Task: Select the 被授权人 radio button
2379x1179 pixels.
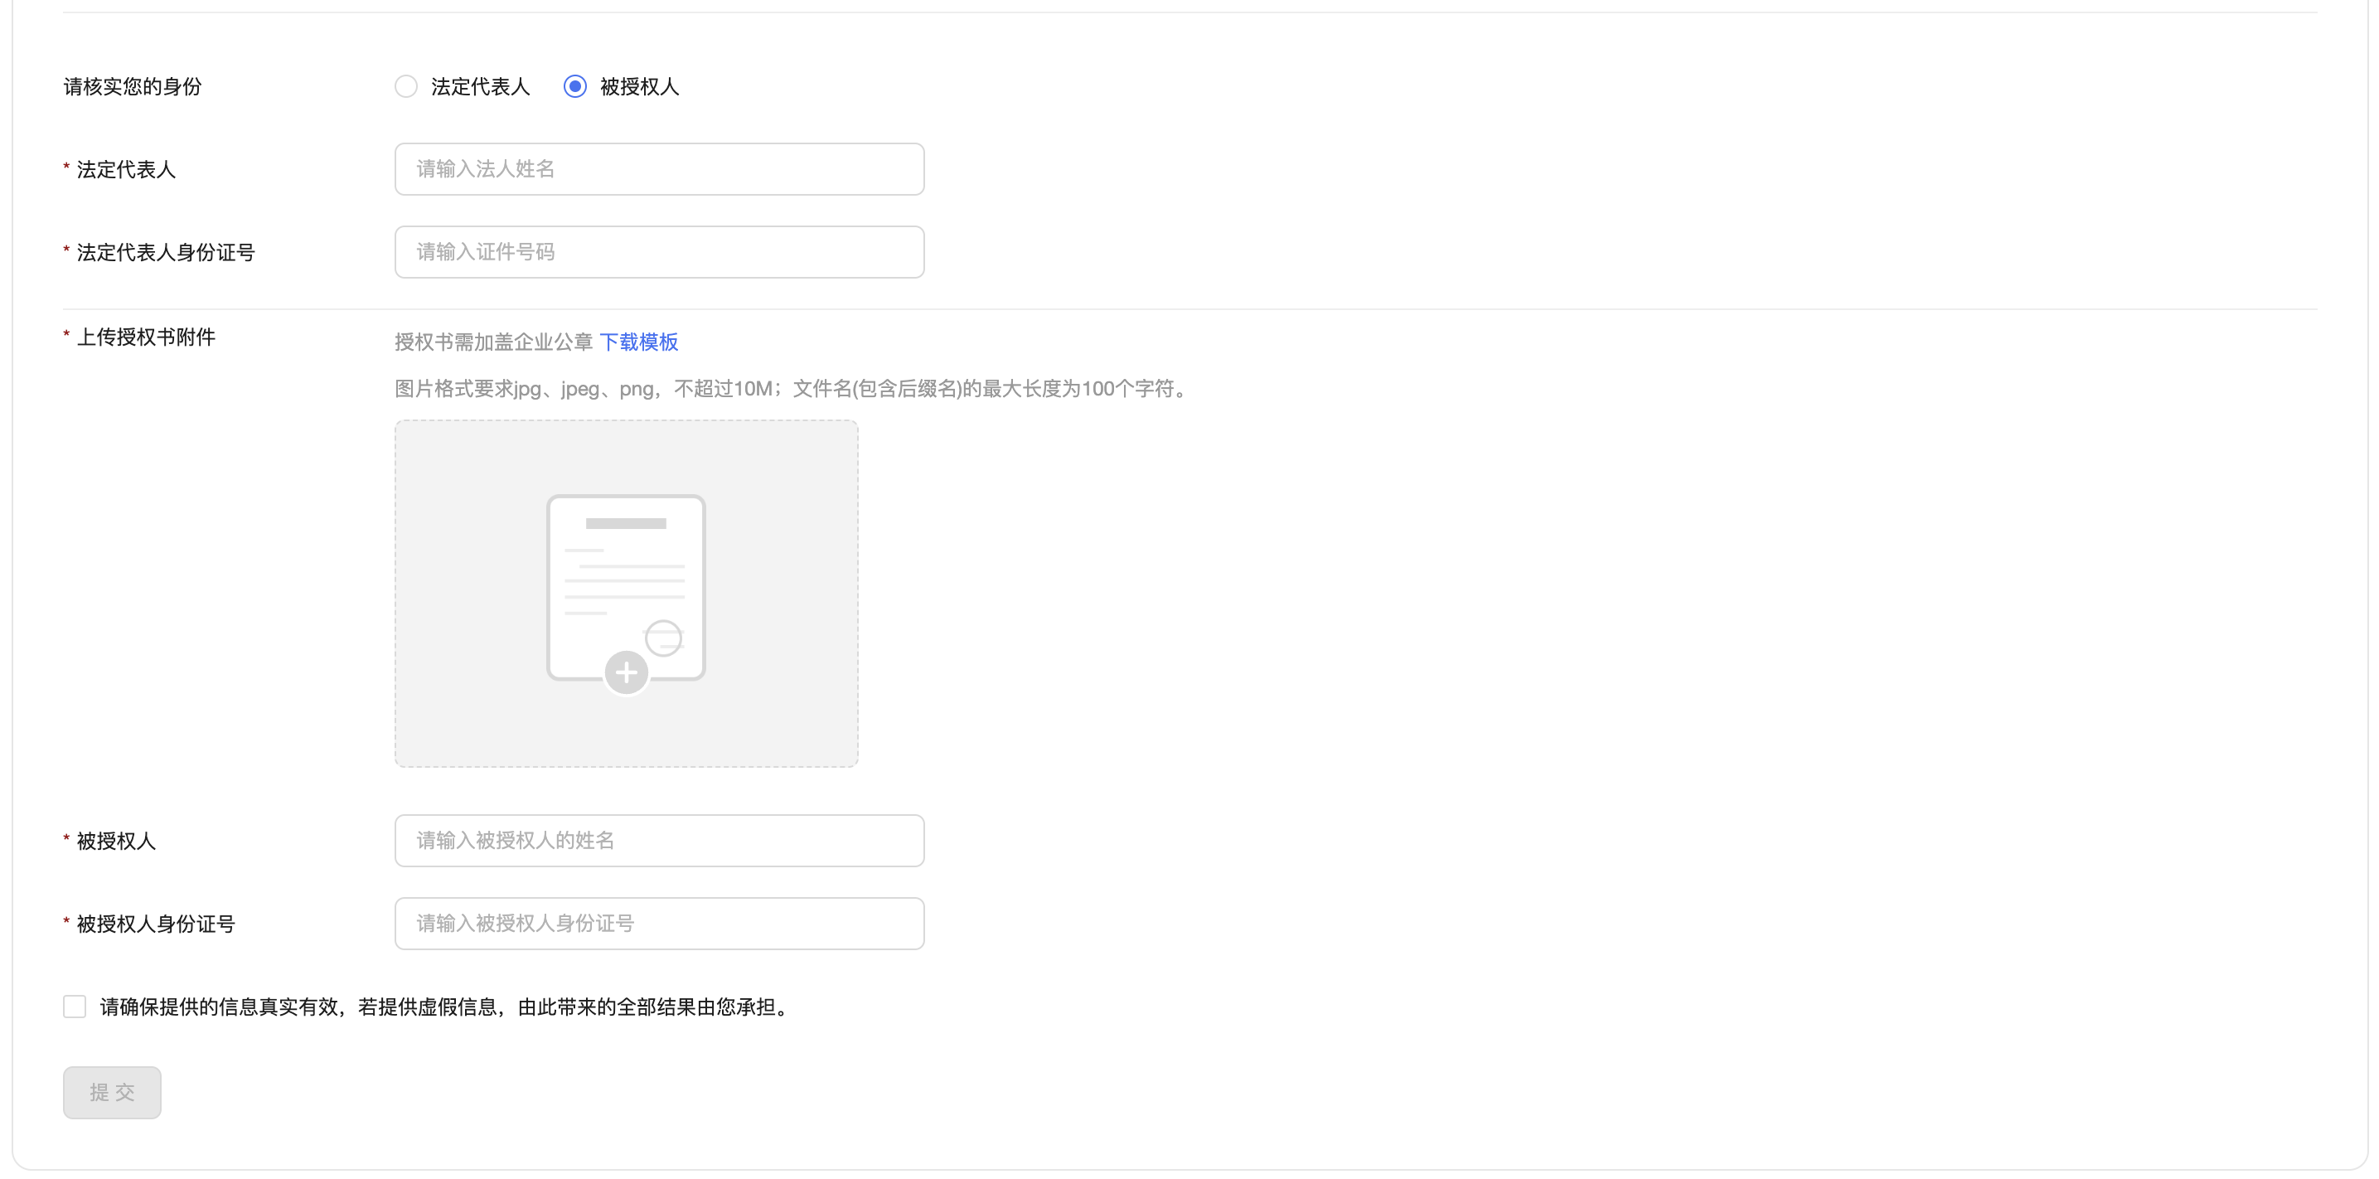Action: click(x=574, y=87)
